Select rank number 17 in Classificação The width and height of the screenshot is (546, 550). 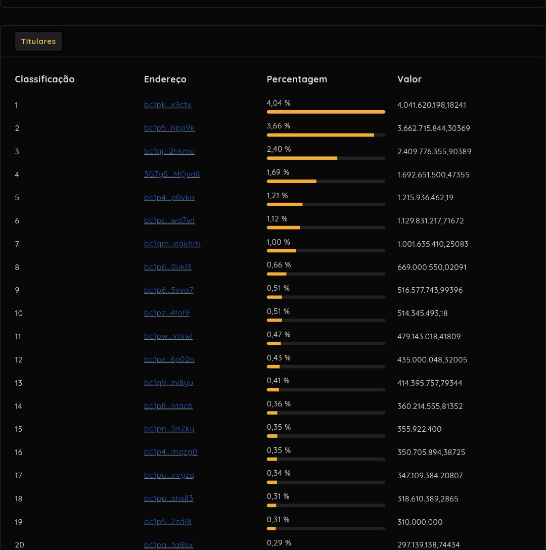click(x=18, y=475)
